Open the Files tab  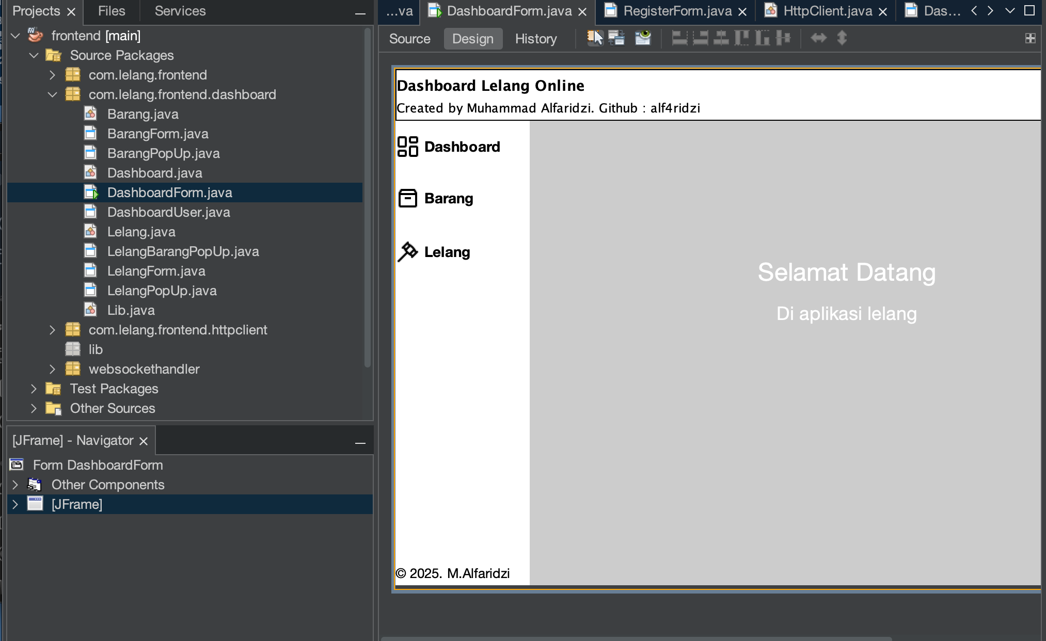[x=112, y=11]
